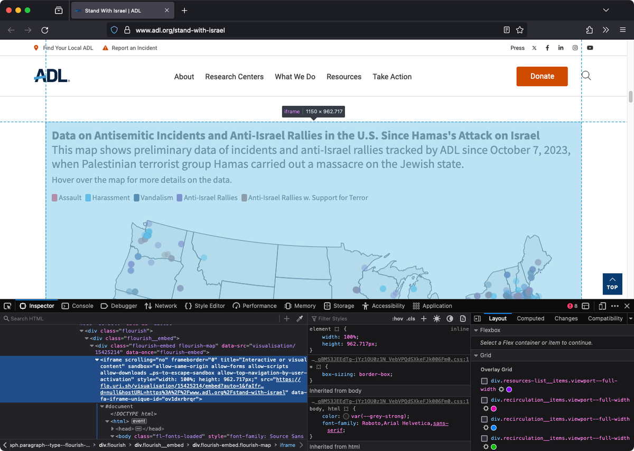Open DevTools customize ellipsis menu

(x=615, y=306)
